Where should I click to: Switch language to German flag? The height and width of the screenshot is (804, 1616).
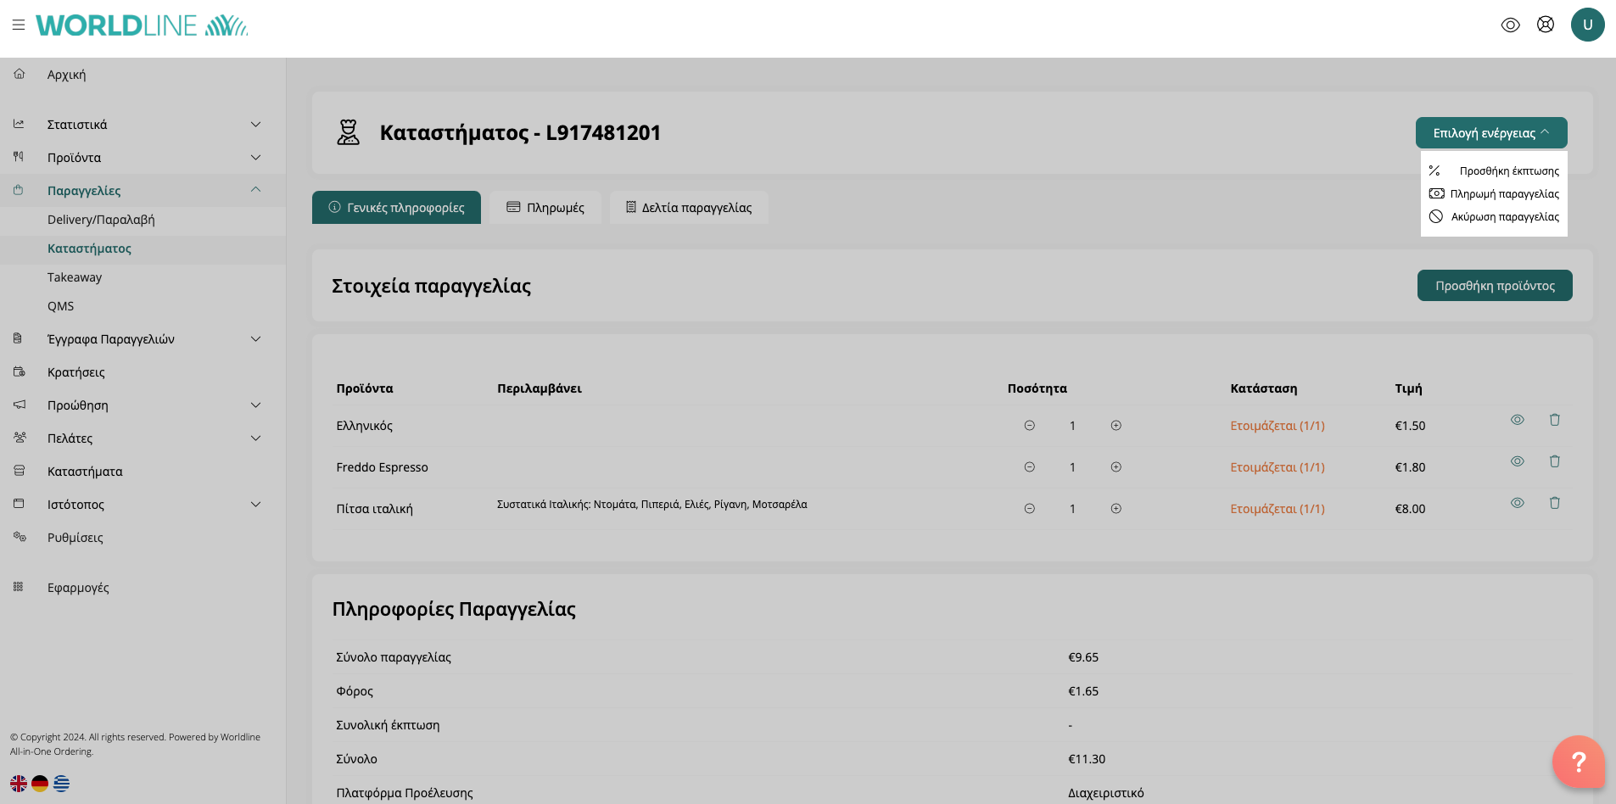(x=40, y=784)
